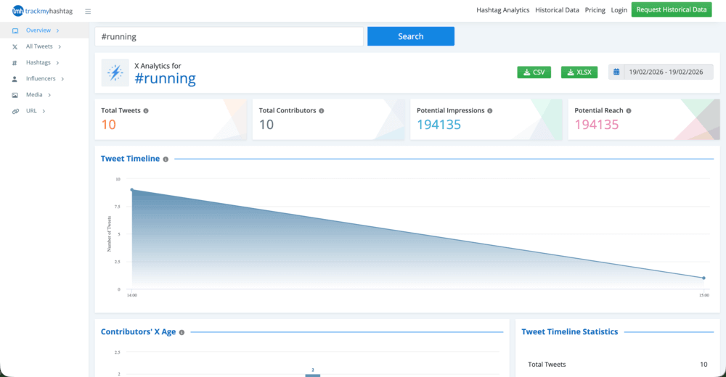Click the info icon beside Potential Reach

coord(629,111)
